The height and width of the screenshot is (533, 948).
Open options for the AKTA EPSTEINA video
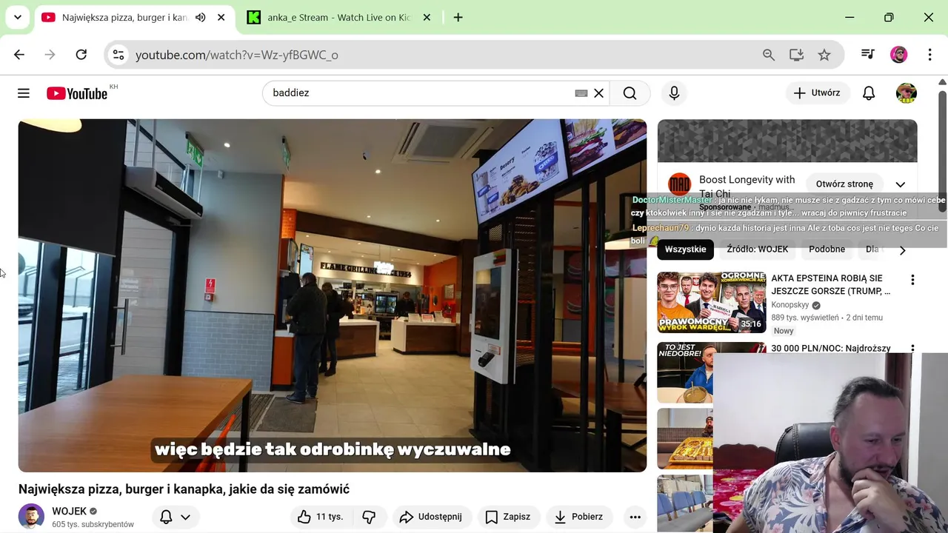[x=912, y=280]
